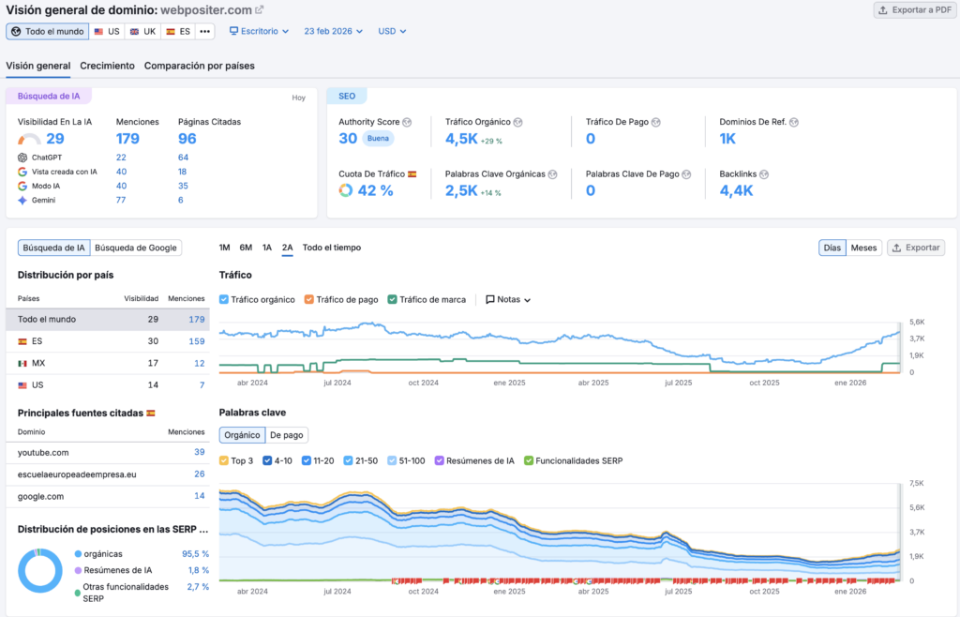Open the youtube.com cited source link
The image size is (960, 617).
[43, 452]
